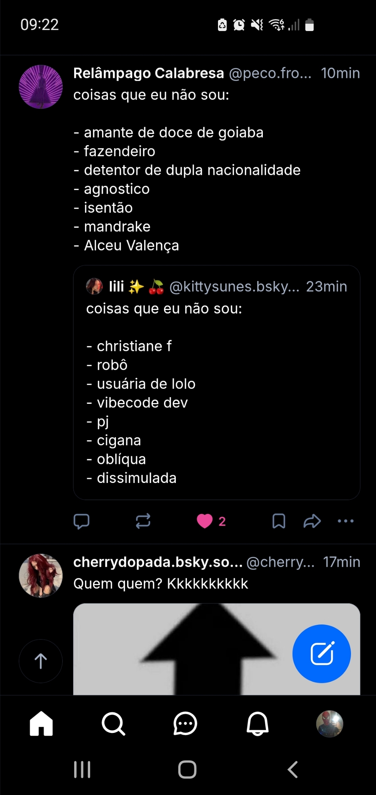Open my profile from bottom bar avatar
This screenshot has width=376, height=795.
[x=330, y=723]
